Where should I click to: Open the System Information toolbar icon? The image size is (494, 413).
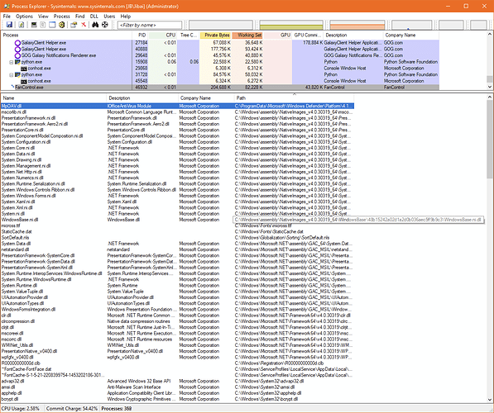[34, 25]
